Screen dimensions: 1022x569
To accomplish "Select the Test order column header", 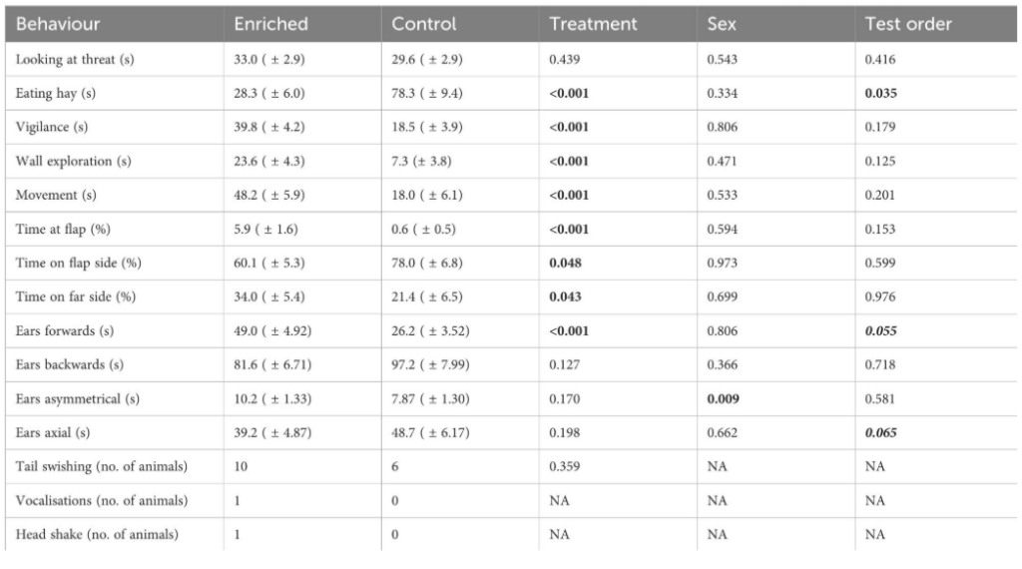I will [905, 24].
